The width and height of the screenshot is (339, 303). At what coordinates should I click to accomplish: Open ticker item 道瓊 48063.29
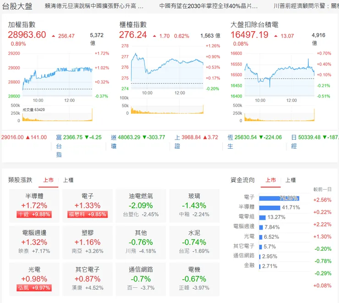click(138, 141)
